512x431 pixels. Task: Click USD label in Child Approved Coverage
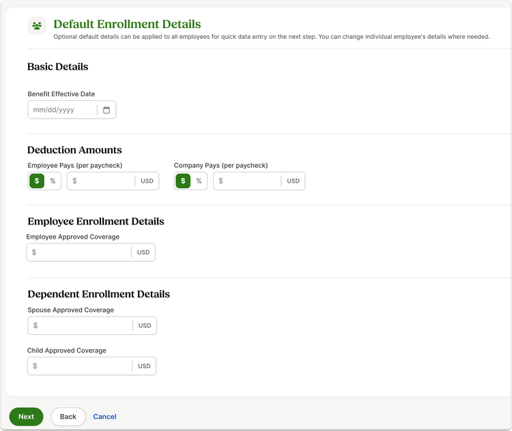pyautogui.click(x=144, y=366)
